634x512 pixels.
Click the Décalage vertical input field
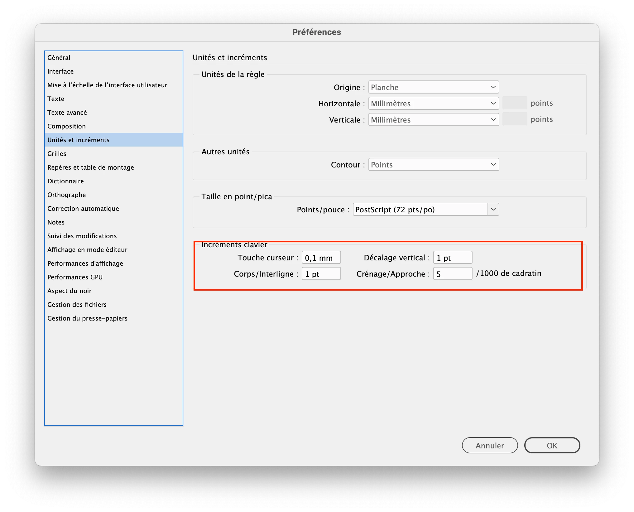point(453,258)
